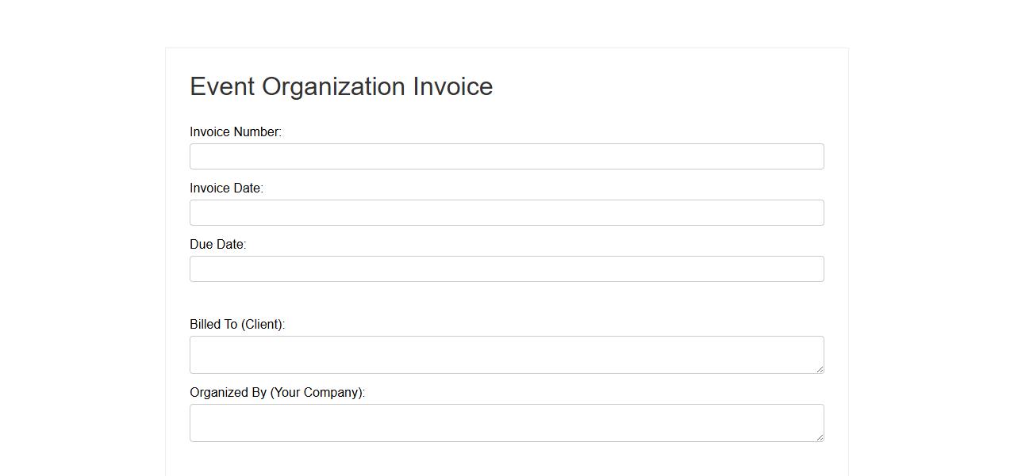
Task: Click the 'Invoice Date:' label text
Action: 226,188
